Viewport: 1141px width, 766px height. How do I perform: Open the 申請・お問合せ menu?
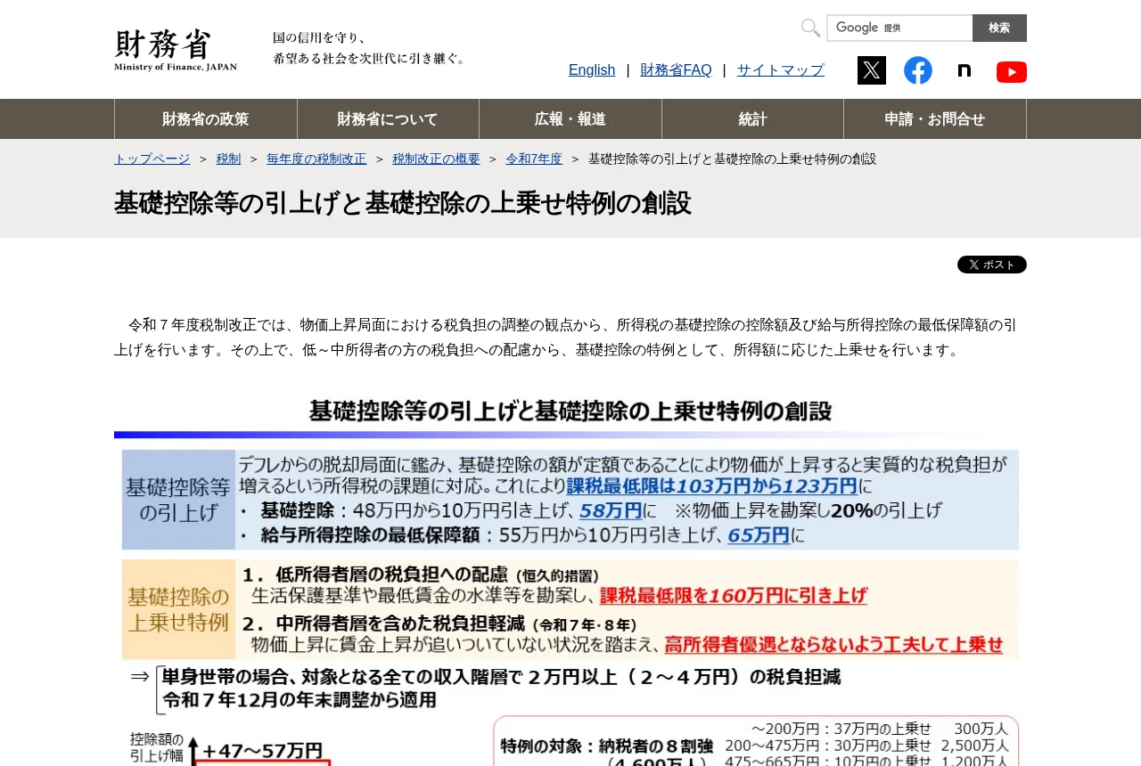point(935,118)
